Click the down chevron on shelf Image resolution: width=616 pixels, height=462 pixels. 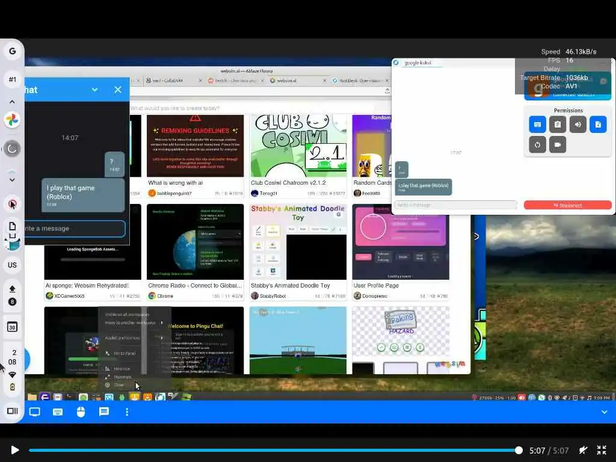click(x=12, y=180)
